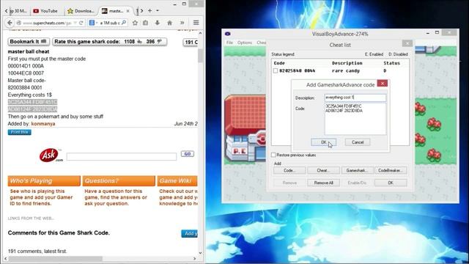Viewport: 469px width, 264px height.
Task: Click the Cheat list OK button
Action: [391, 183]
